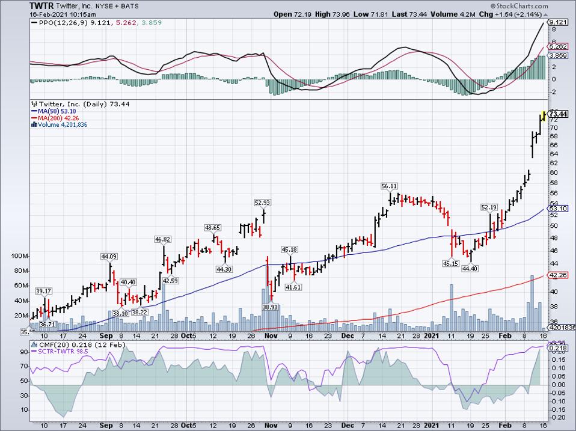Click the -0.20 CMF axis label
The width and height of the screenshot is (576, 431).
point(557,417)
